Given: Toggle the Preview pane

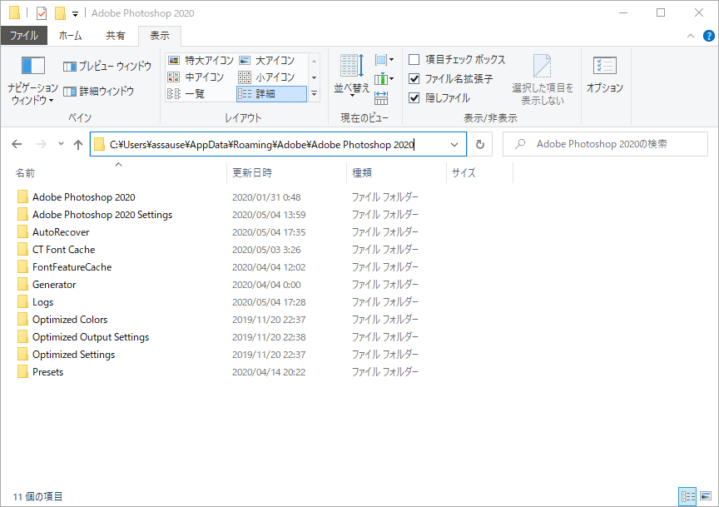Looking at the screenshot, I should (107, 67).
